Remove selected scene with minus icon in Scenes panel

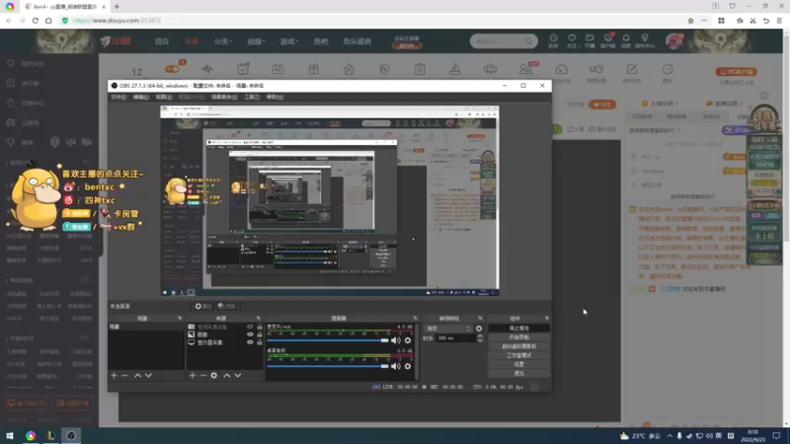[x=124, y=376]
